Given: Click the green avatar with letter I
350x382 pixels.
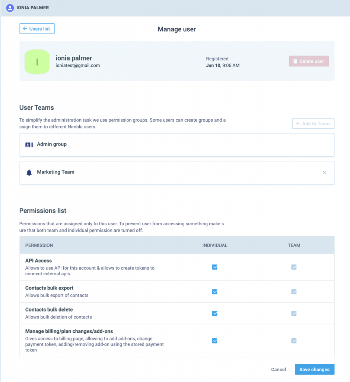Looking at the screenshot, I should (37, 62).
